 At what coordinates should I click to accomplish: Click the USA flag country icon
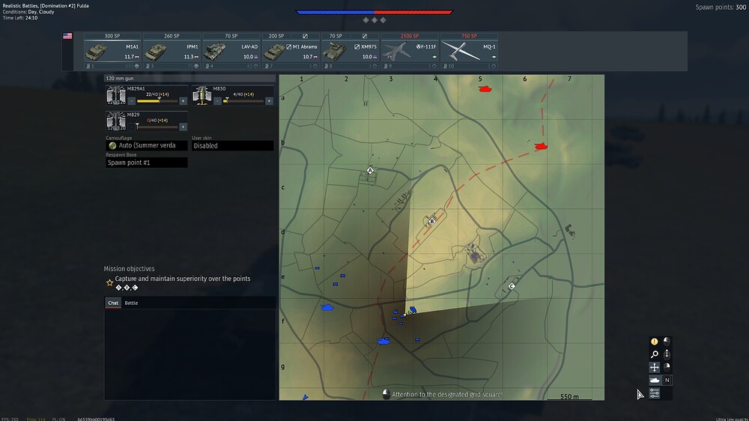[67, 36]
